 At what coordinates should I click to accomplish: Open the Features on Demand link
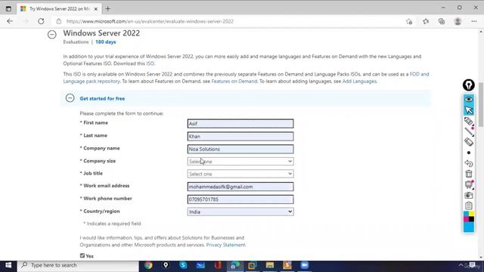pyautogui.click(x=234, y=82)
